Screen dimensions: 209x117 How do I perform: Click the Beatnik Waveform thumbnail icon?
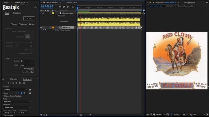[27, 37]
